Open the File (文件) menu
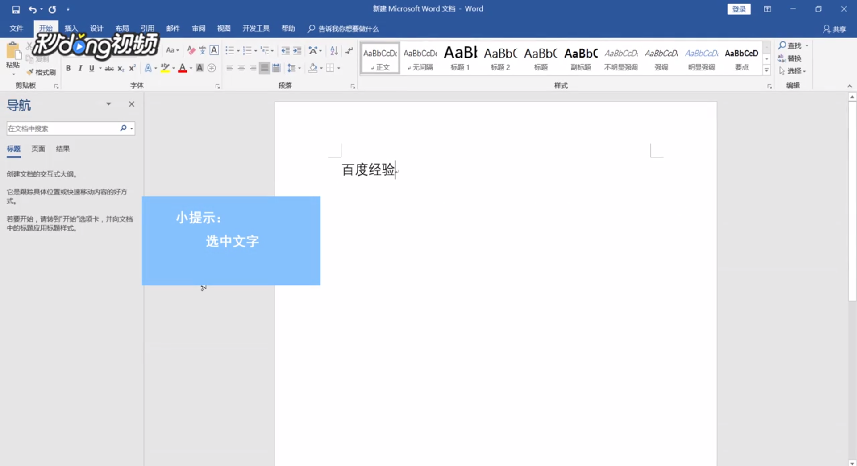Screen dimensions: 857x466 (x=17, y=29)
